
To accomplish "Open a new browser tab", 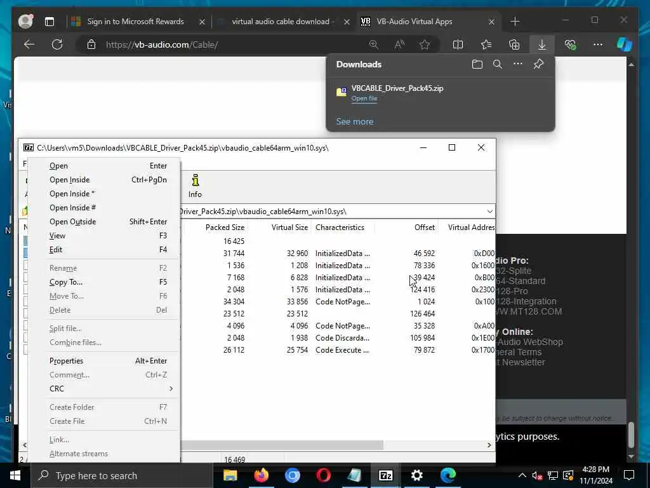I will pyautogui.click(x=515, y=22).
